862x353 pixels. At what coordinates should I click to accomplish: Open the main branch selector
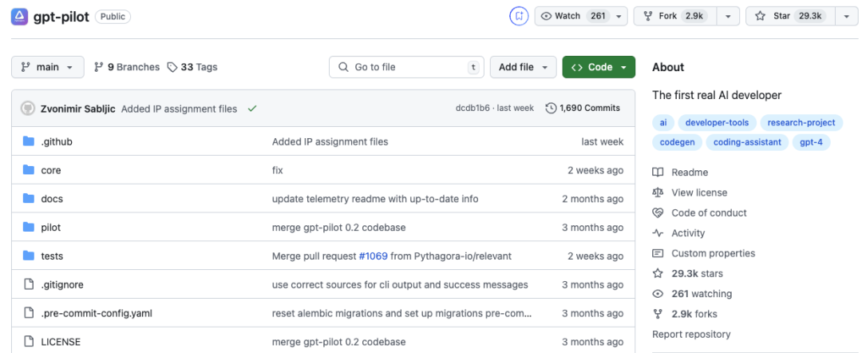pos(48,67)
